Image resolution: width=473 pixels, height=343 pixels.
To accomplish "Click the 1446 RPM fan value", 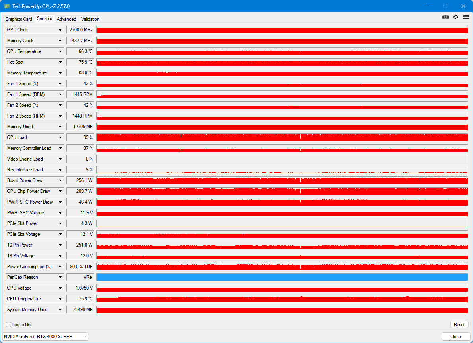I will tap(80, 94).
